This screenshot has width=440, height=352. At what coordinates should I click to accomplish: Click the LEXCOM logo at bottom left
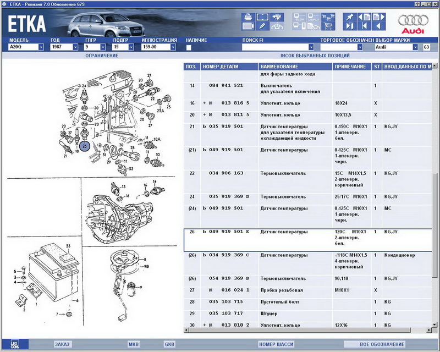[x=14, y=344]
